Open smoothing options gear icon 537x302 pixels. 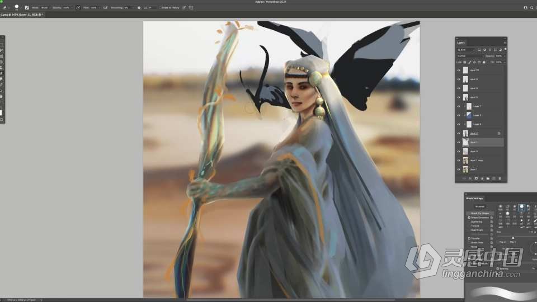(x=139, y=7)
